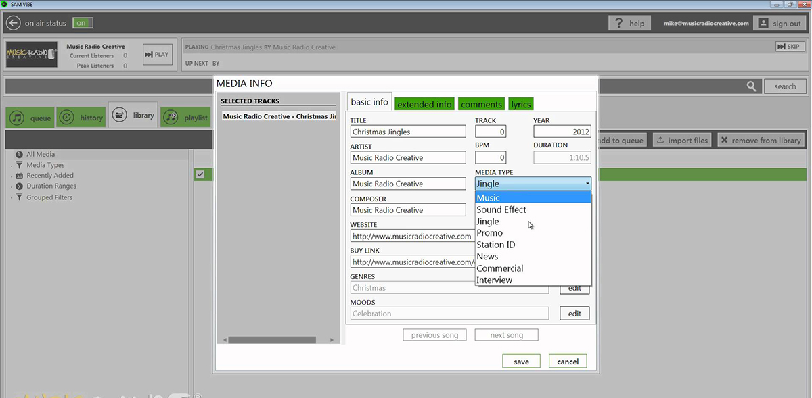Image resolution: width=812 pixels, height=398 pixels.
Task: Choose News from the media type list
Action: coord(533,256)
